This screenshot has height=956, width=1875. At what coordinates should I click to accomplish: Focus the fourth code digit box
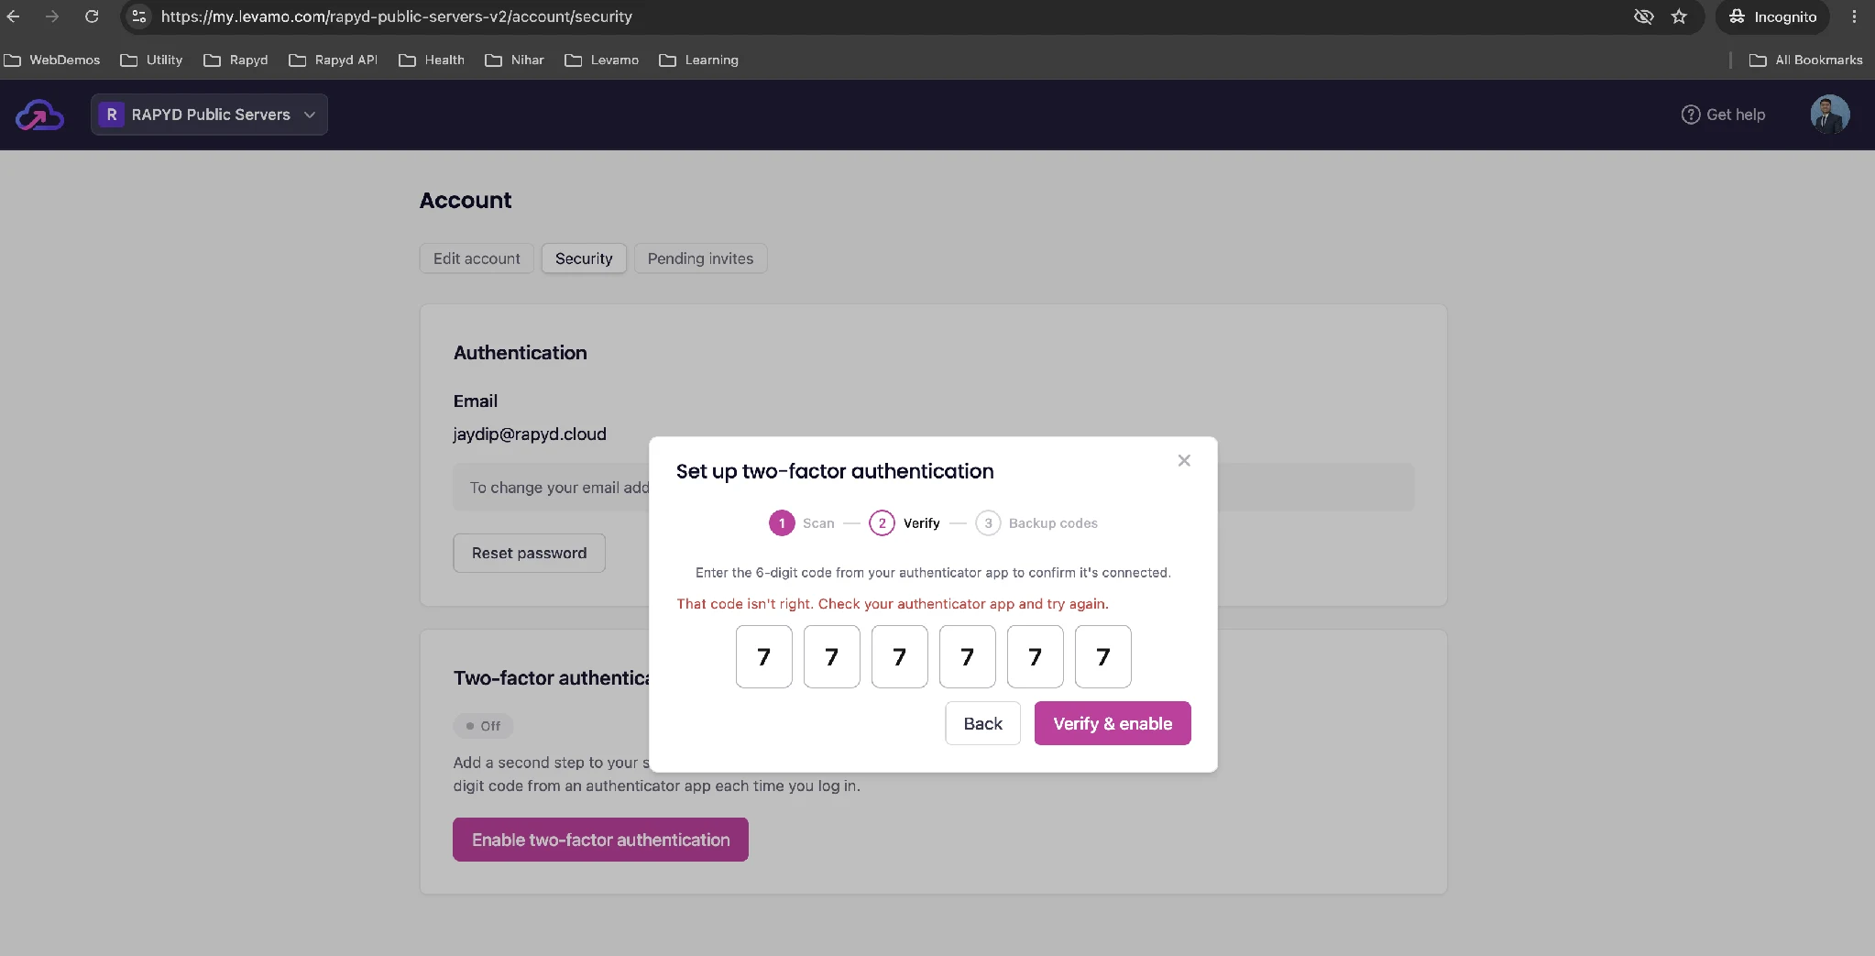point(968,656)
